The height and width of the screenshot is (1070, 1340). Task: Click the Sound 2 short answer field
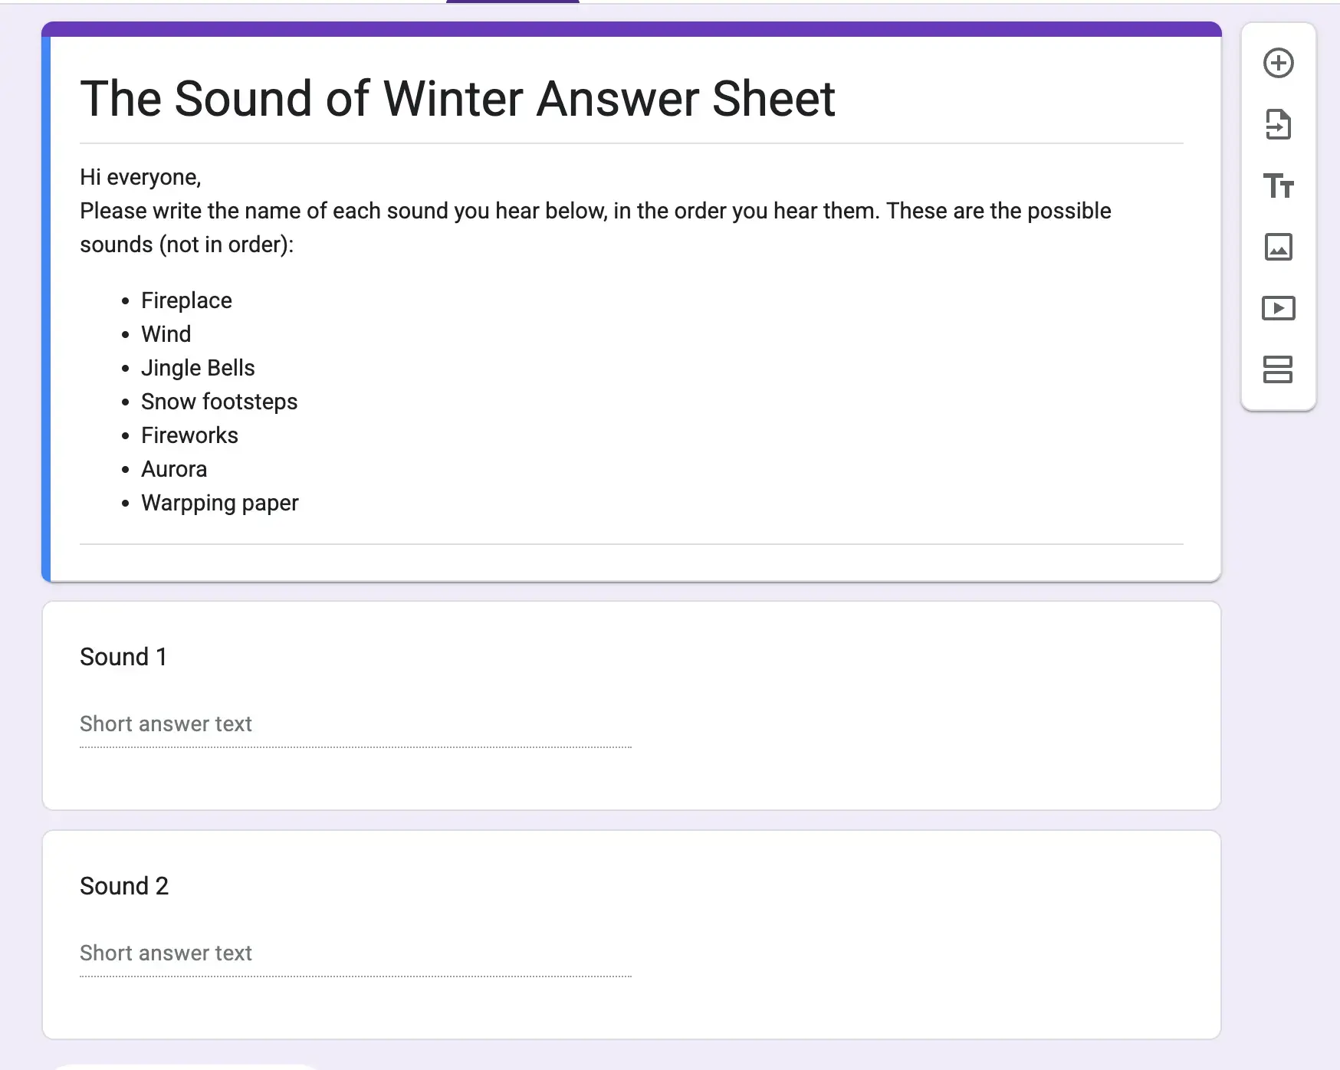tap(355, 953)
